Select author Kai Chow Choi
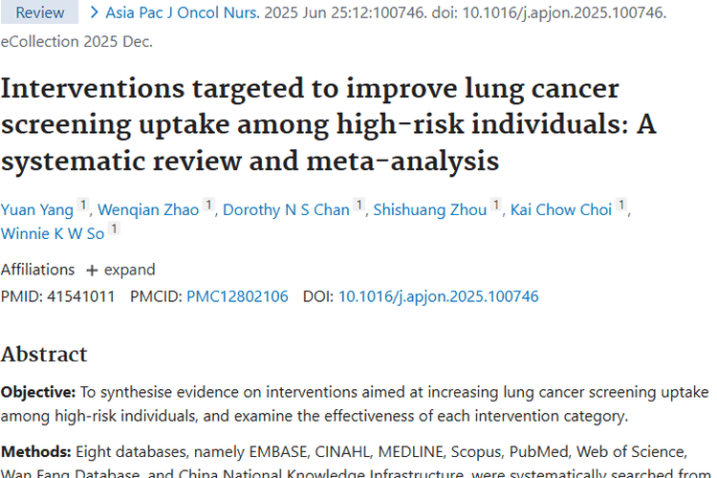 pyautogui.click(x=560, y=210)
